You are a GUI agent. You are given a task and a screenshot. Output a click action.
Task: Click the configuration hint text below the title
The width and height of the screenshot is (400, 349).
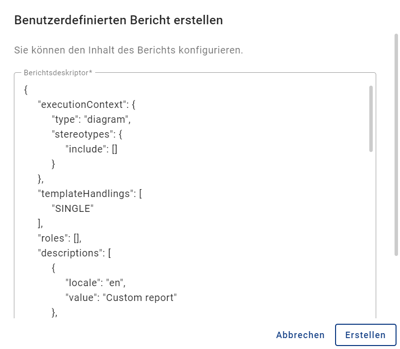(125, 50)
